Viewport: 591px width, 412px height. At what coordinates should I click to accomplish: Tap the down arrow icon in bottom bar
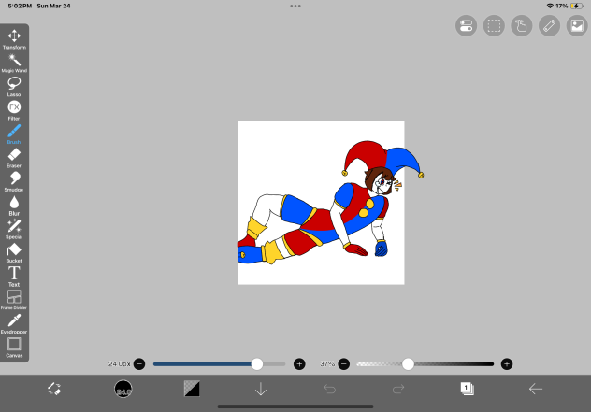click(261, 389)
